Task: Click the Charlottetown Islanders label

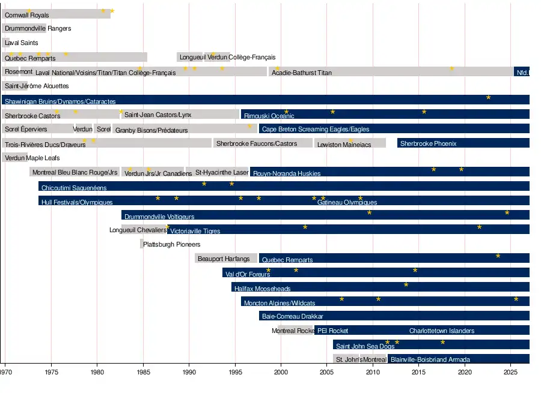Action: pyautogui.click(x=442, y=331)
